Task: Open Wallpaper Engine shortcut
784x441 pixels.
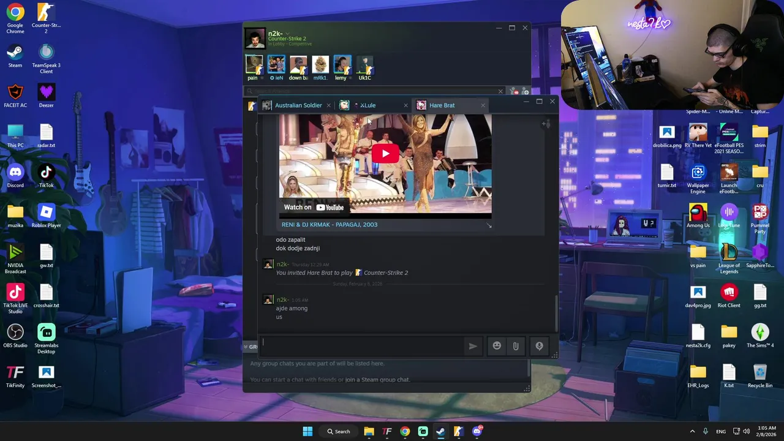Action: [x=698, y=179]
